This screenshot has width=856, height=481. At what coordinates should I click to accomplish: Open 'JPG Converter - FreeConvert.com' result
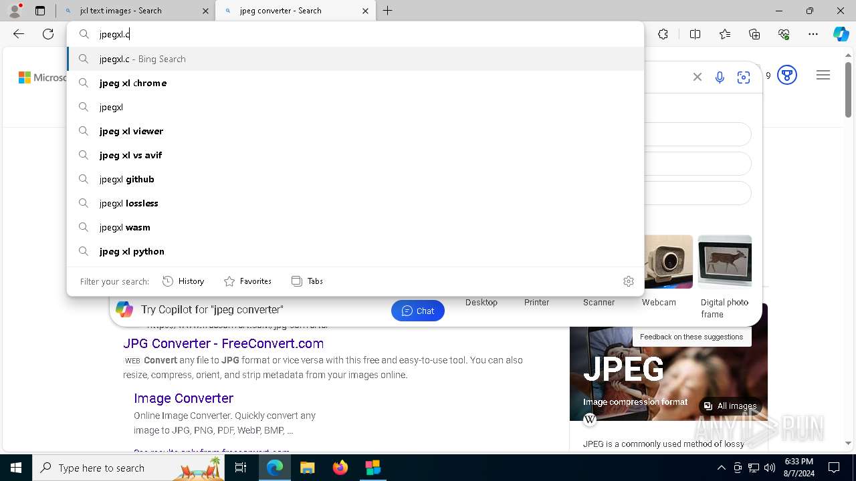pos(223,343)
